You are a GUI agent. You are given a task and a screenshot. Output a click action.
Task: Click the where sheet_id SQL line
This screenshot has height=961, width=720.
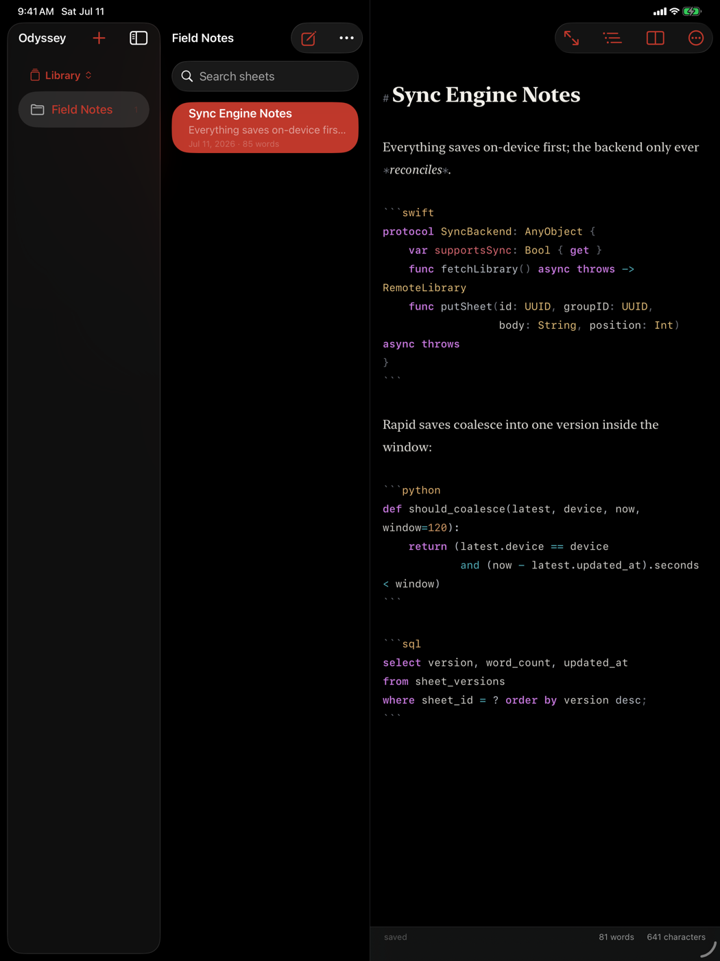pos(514,700)
